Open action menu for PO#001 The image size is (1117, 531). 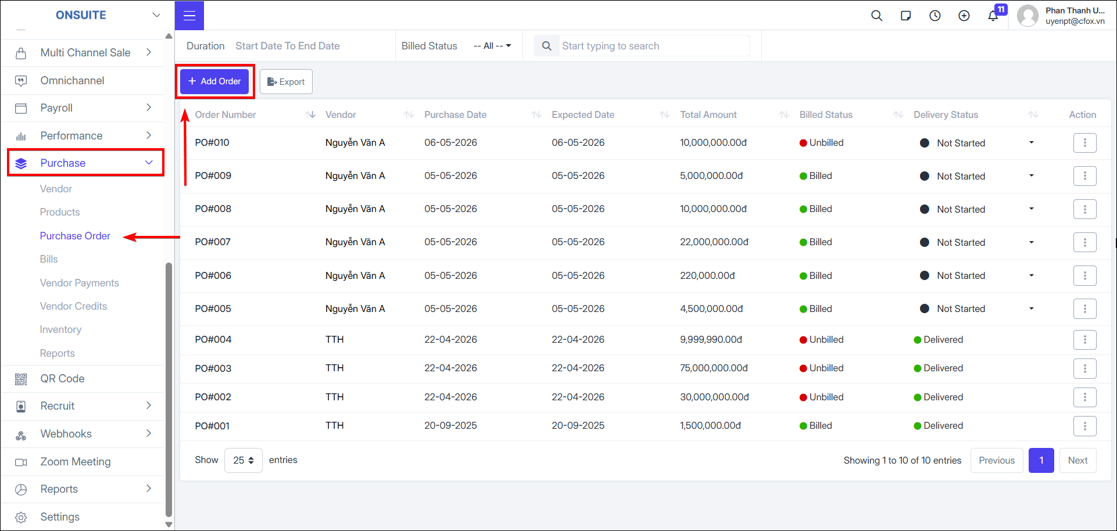pos(1084,426)
